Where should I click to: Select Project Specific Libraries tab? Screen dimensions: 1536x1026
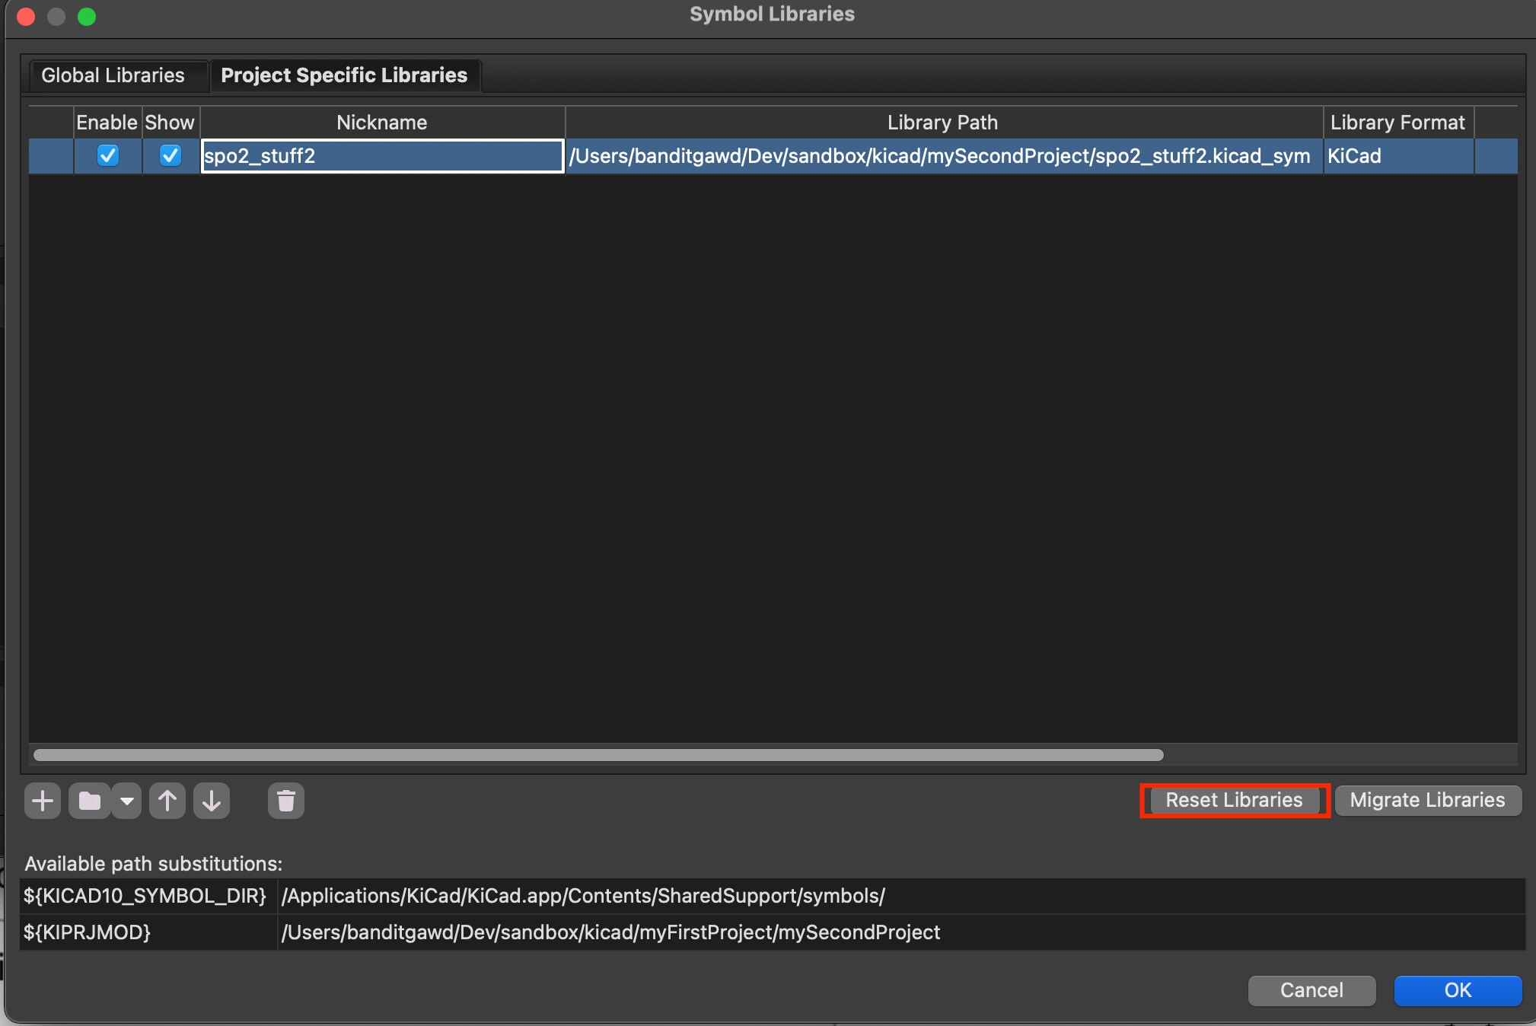pos(344,75)
